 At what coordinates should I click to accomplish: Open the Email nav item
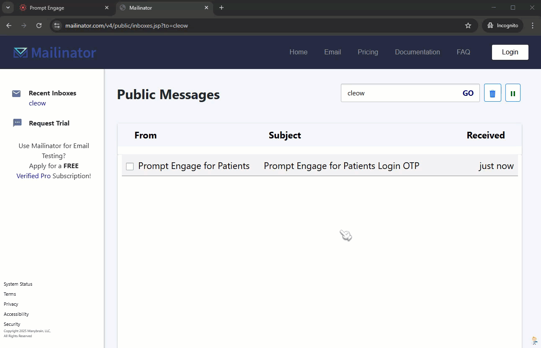pos(332,52)
